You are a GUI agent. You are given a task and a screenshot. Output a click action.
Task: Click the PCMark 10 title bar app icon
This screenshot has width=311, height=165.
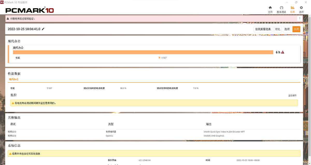click(x=2, y=2)
